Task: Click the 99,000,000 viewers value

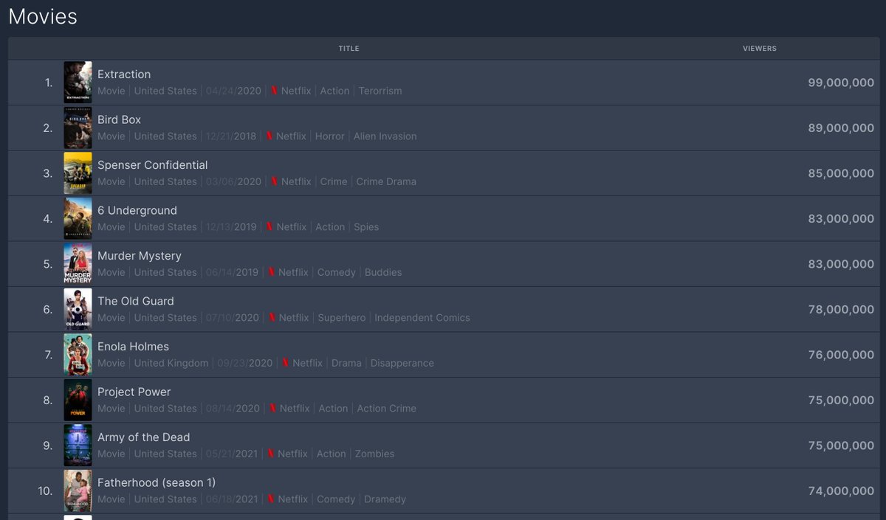Action: pyautogui.click(x=841, y=83)
